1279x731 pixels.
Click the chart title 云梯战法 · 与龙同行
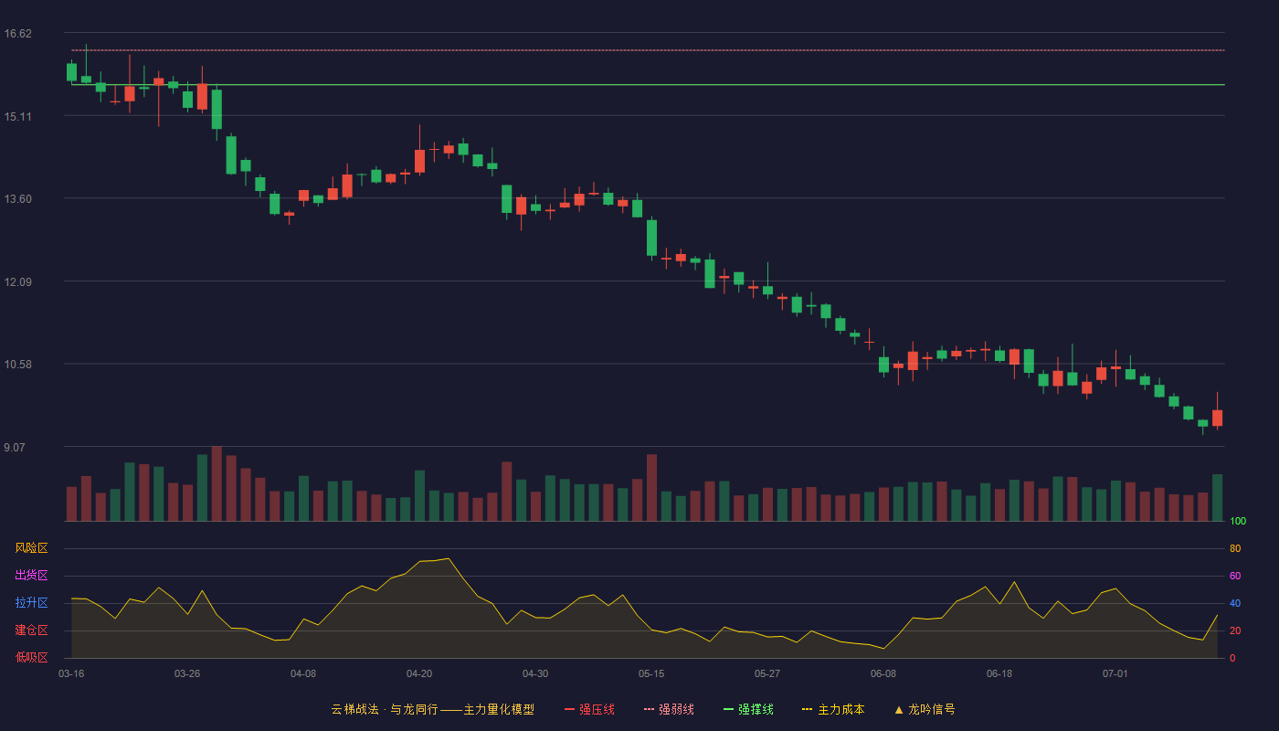[x=385, y=709]
